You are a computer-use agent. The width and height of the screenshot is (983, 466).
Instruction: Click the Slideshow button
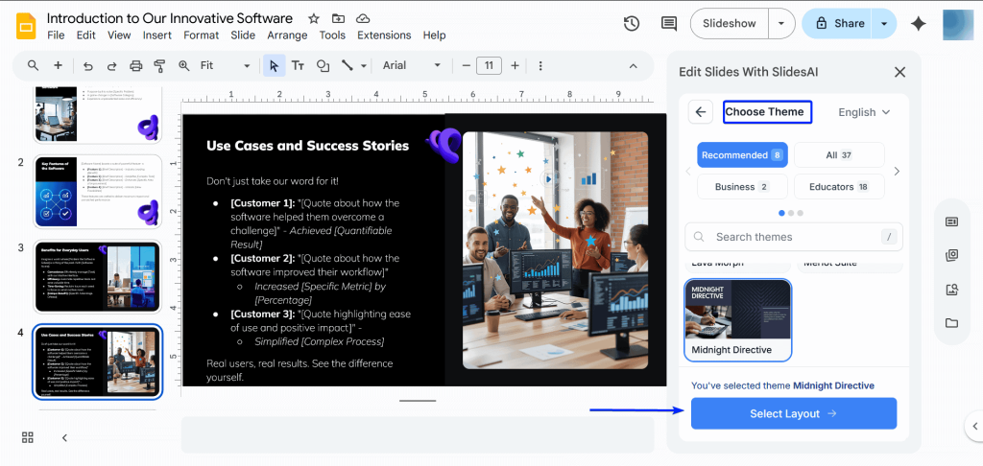731,24
